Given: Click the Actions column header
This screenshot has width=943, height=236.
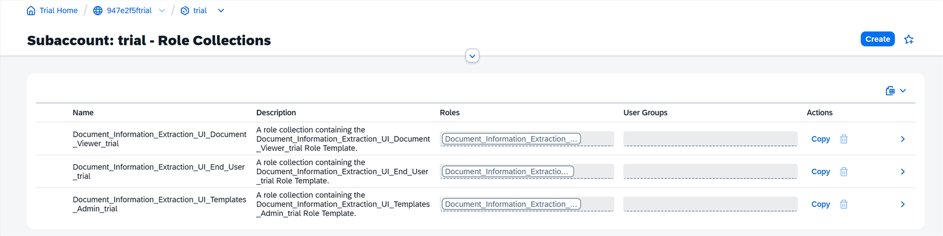Looking at the screenshot, I should click(x=820, y=112).
